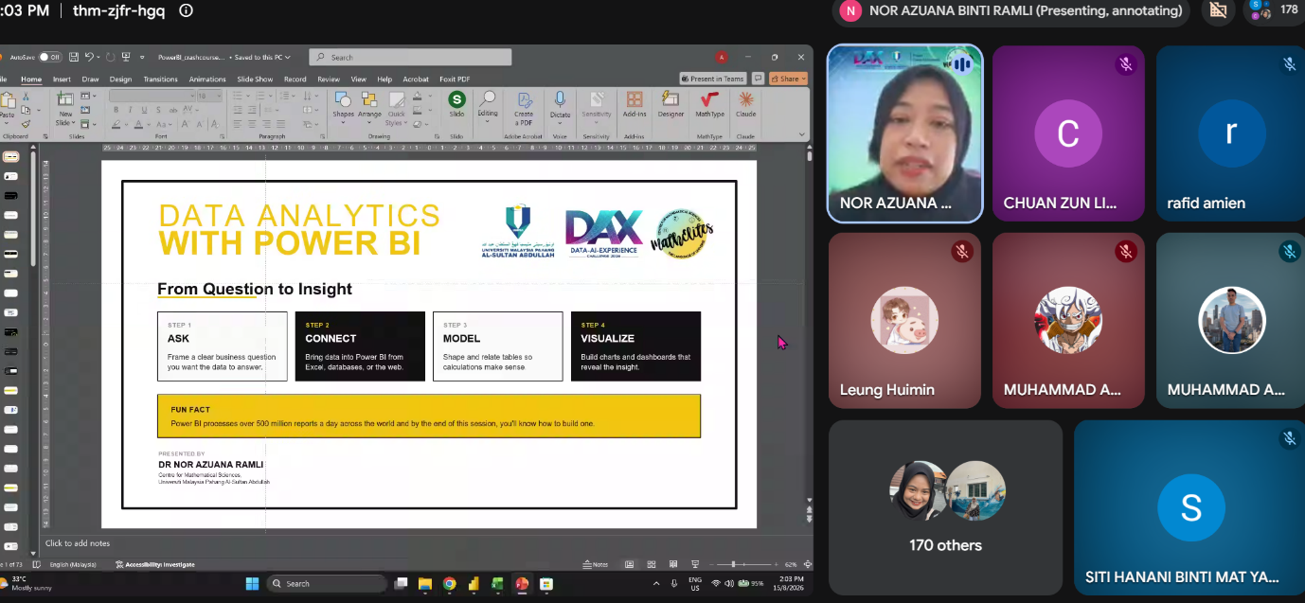The width and height of the screenshot is (1305, 603).
Task: Click the Create a PDF icon
Action: click(x=524, y=108)
